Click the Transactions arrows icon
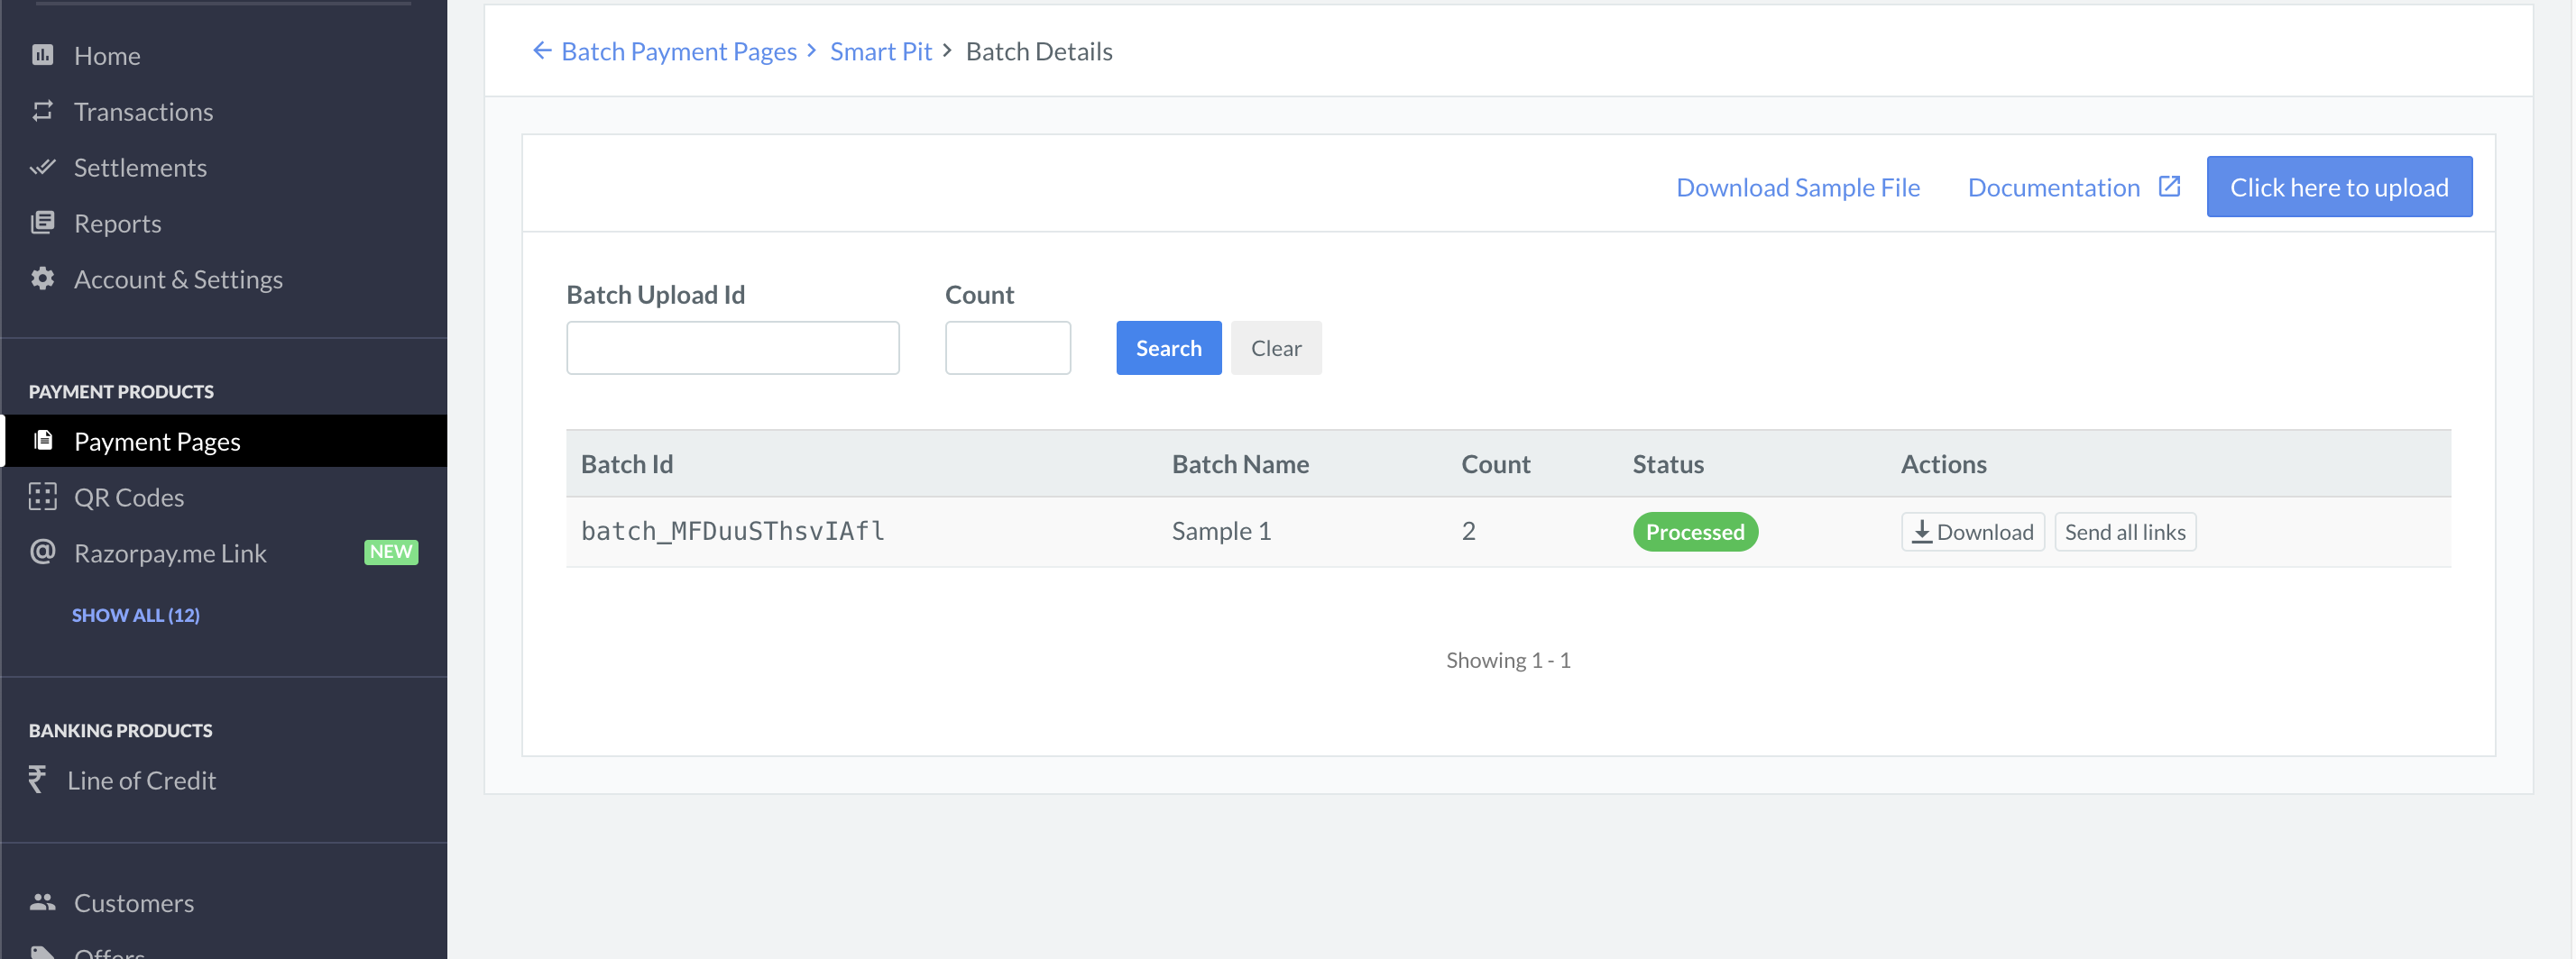Screen dimensions: 2576x959 [x=42, y=111]
